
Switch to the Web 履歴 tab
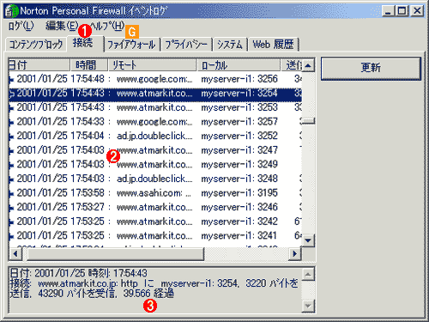273,45
